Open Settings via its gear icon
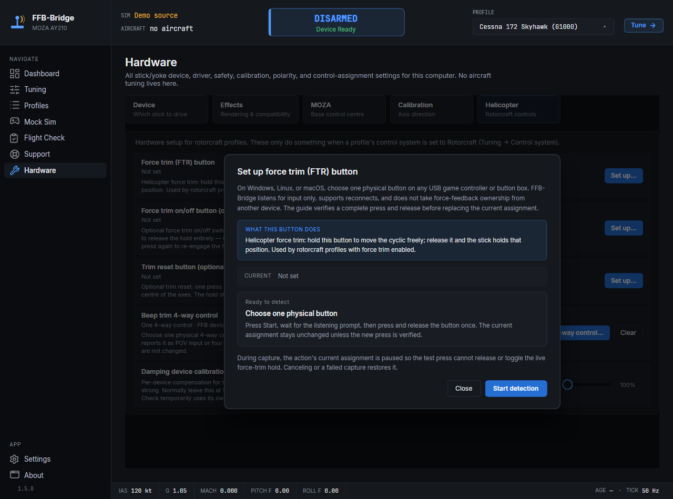This screenshot has width=673, height=499. coord(15,459)
